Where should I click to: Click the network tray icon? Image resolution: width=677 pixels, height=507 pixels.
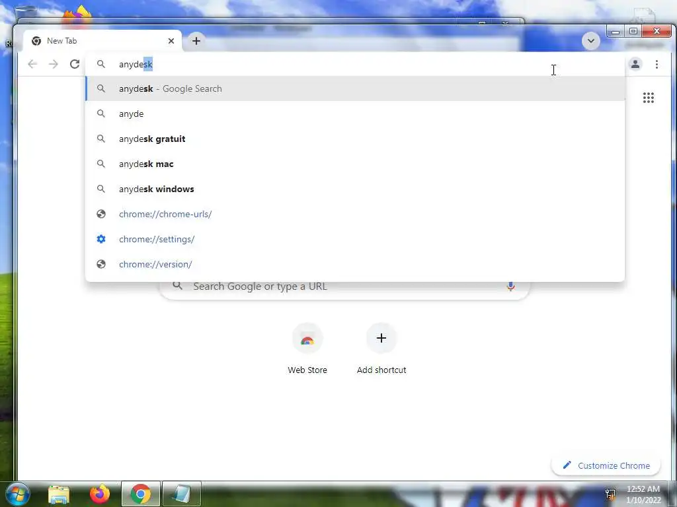coord(610,494)
